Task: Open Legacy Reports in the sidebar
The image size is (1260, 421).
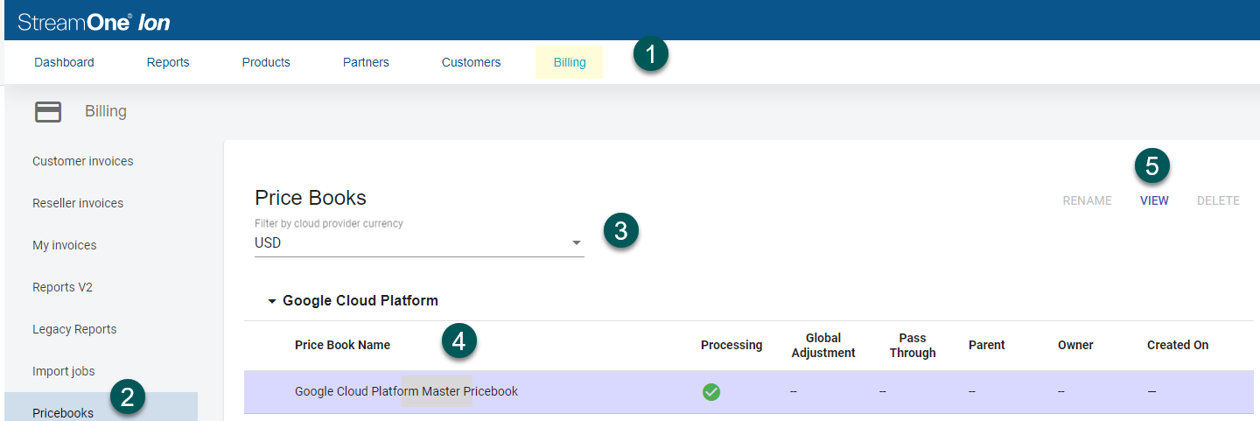Action: click(74, 329)
